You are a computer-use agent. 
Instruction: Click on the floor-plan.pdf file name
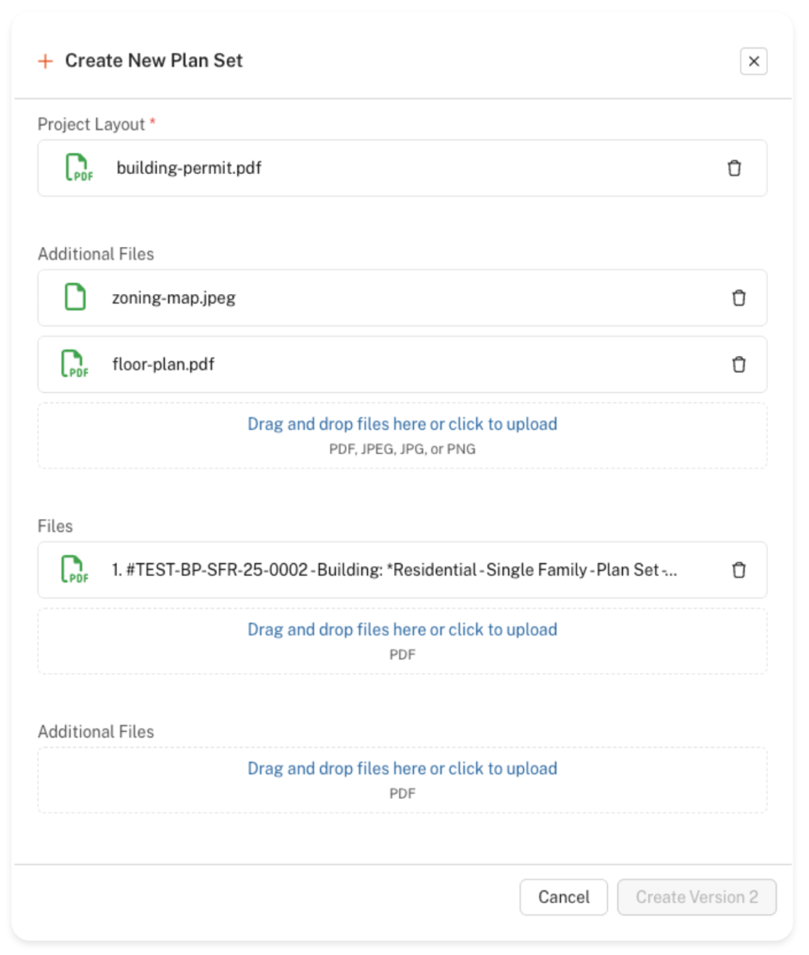pyautogui.click(x=163, y=364)
